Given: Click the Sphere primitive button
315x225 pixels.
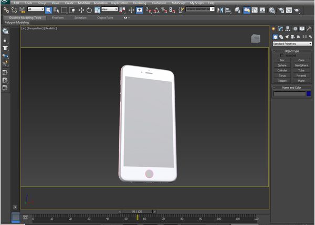Looking at the screenshot, I should [x=282, y=65].
